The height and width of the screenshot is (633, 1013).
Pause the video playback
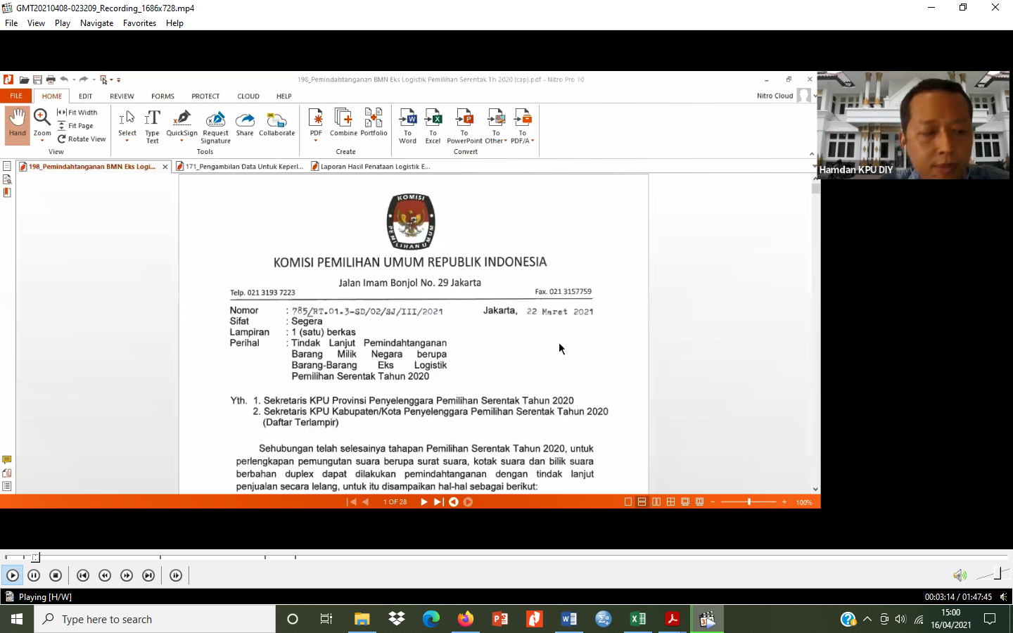34,575
